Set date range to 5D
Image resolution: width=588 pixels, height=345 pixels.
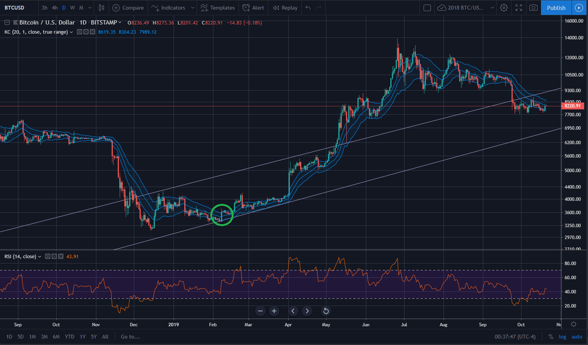point(21,337)
